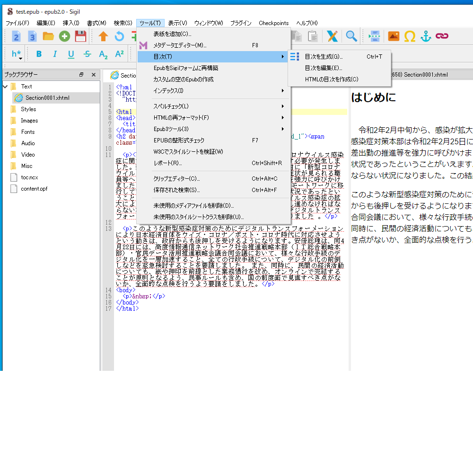Choose メタデータエディター menu entry
This screenshot has width=473, height=473.
(x=180, y=45)
